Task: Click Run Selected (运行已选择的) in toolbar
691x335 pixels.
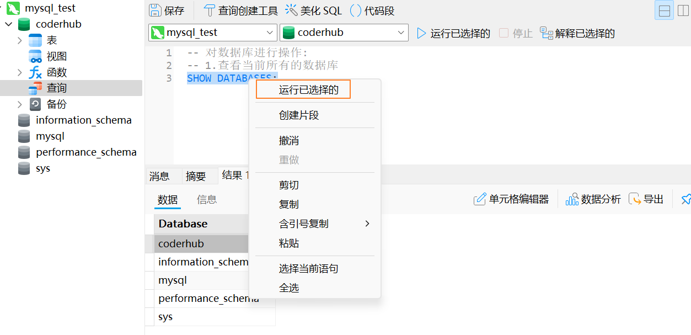Action: pos(453,33)
